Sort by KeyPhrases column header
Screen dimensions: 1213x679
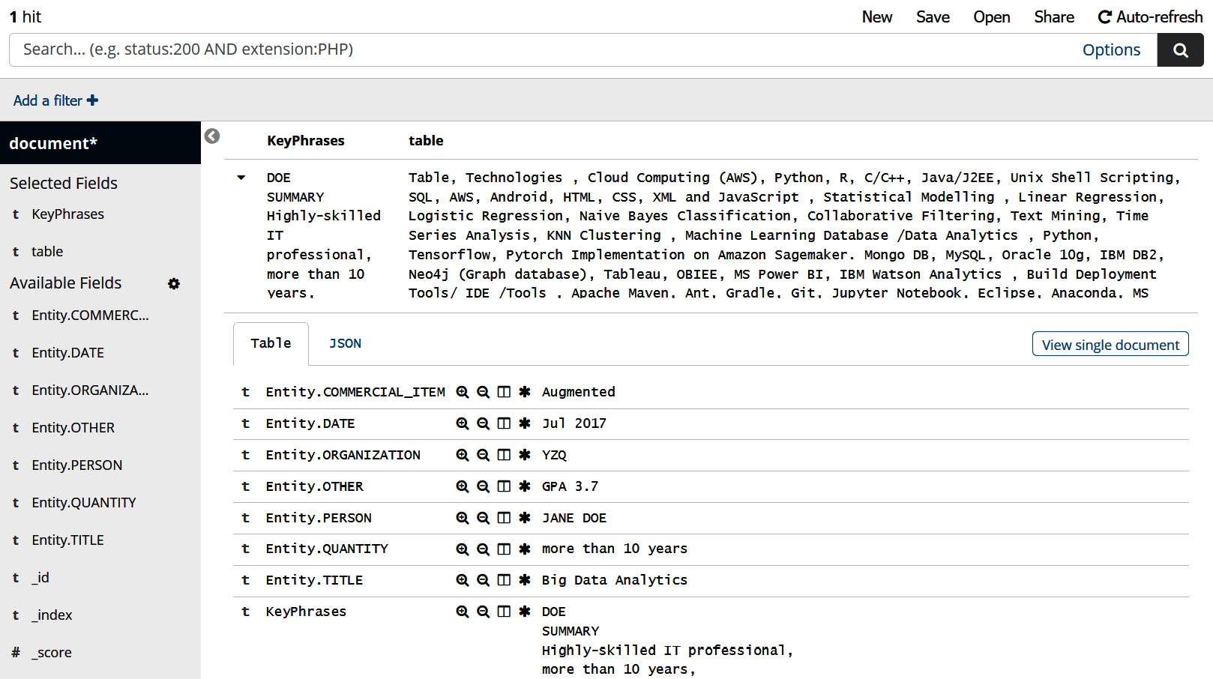[x=306, y=140]
